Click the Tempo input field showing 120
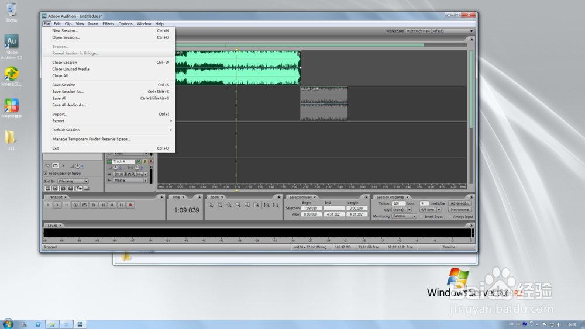The width and height of the screenshot is (585, 329). click(x=398, y=203)
